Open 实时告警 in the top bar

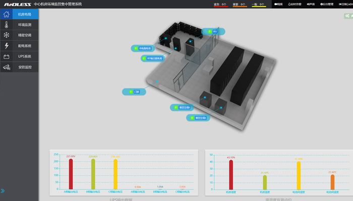295,4
